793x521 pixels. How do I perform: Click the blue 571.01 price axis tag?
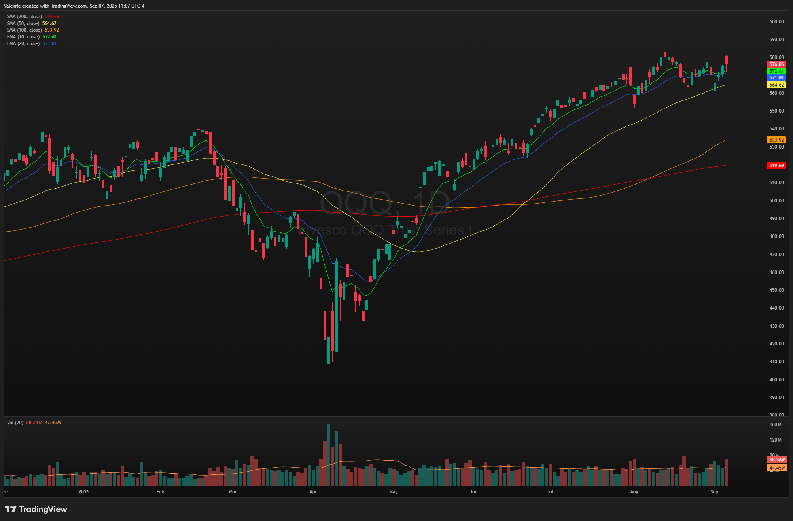[776, 78]
